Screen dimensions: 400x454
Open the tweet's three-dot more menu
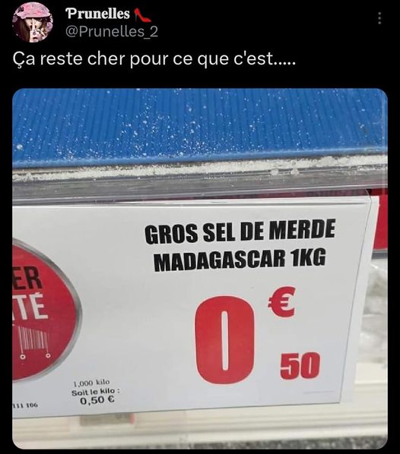tap(379, 18)
